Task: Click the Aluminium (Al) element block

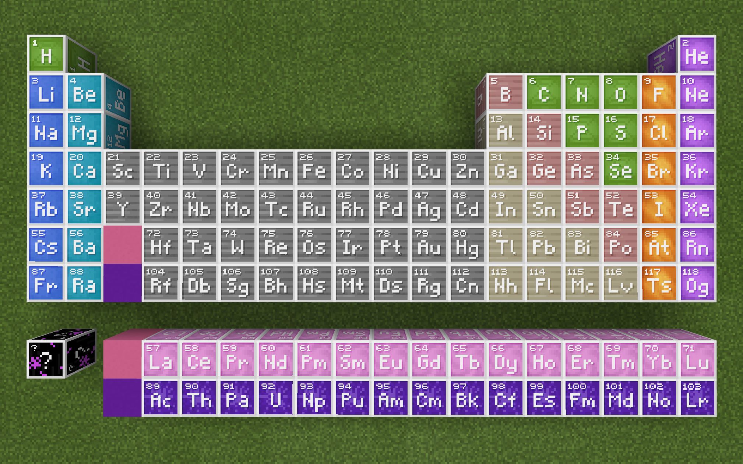Action: tap(506, 130)
